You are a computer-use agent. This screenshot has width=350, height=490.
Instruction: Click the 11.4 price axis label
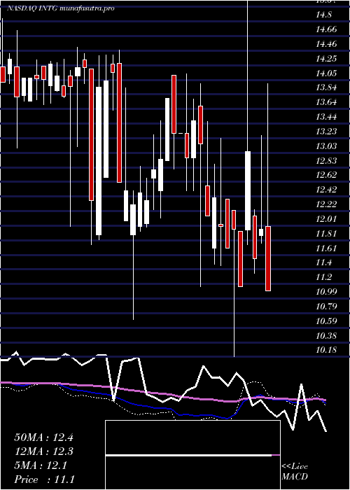[323, 262]
